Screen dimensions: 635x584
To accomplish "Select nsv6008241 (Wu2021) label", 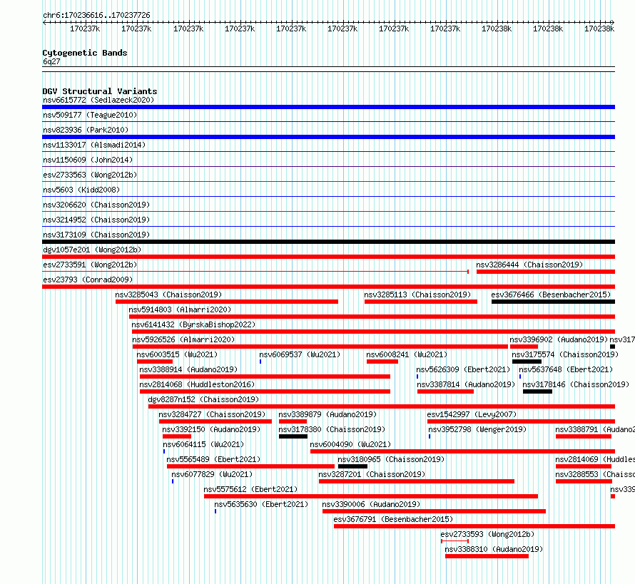I will click(x=407, y=354).
